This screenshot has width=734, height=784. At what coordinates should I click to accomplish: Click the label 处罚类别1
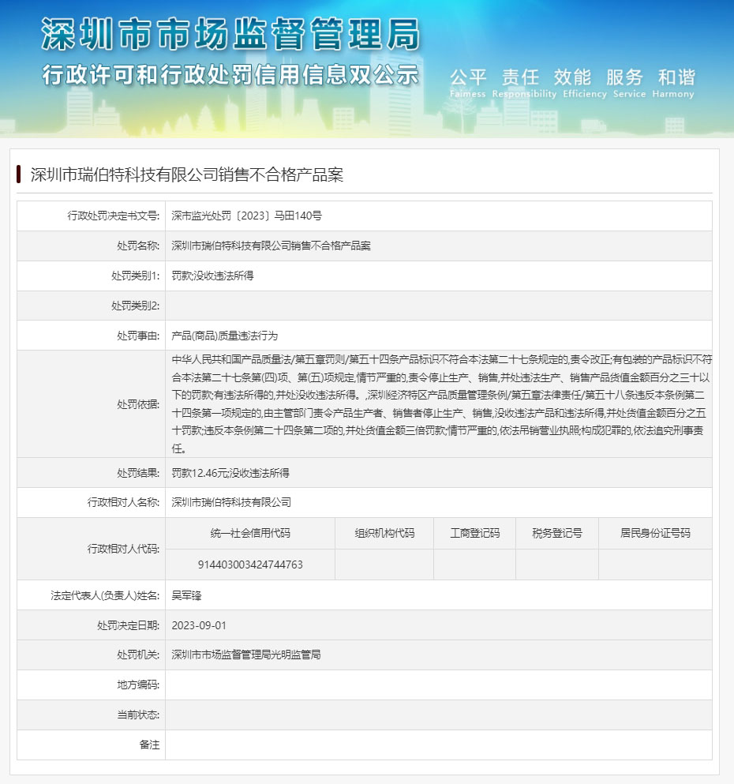tap(136, 276)
